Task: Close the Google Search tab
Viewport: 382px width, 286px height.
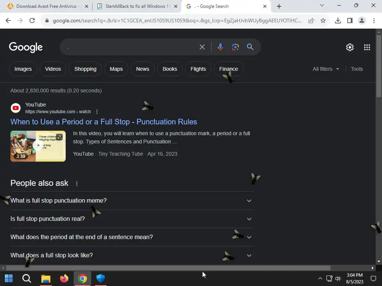Action: 265,6
